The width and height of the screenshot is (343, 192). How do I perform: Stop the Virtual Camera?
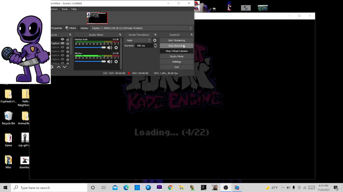[176, 51]
